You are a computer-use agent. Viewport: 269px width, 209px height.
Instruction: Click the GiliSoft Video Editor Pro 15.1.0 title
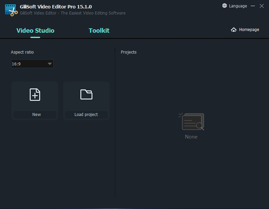tap(56, 7)
